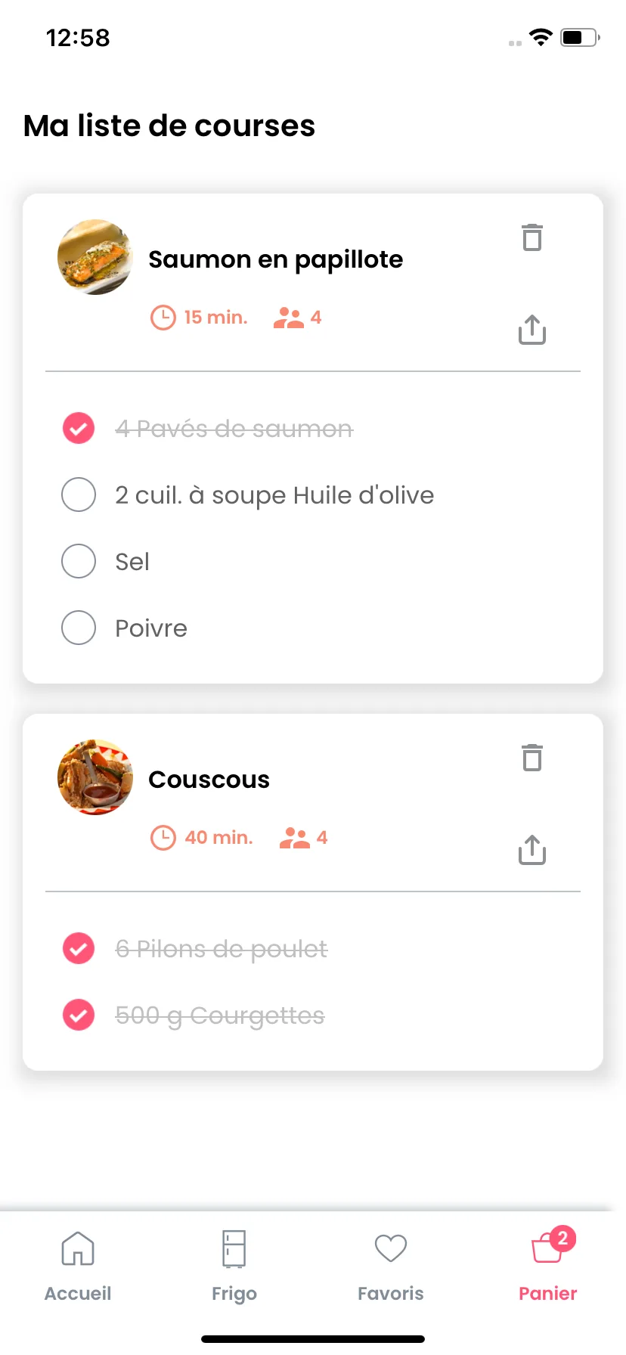This screenshot has height=1355, width=626.
Task: Uncheck 4 Pavés de saumon
Action: (79, 429)
